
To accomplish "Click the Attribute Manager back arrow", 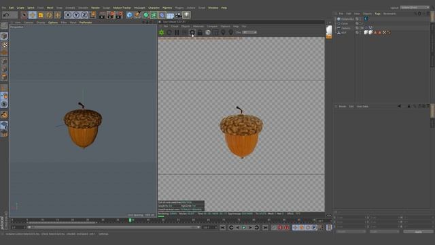I will click(x=399, y=106).
